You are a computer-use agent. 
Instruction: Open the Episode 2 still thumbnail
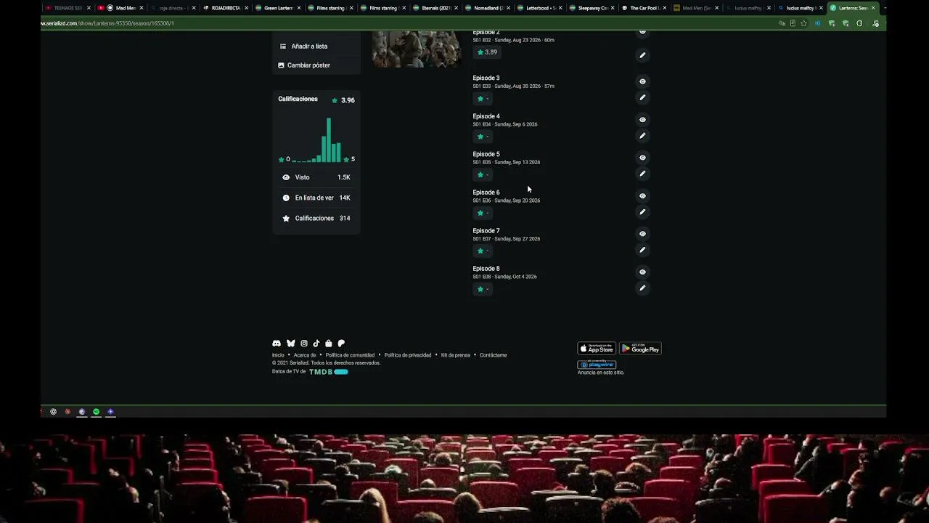pos(417,49)
